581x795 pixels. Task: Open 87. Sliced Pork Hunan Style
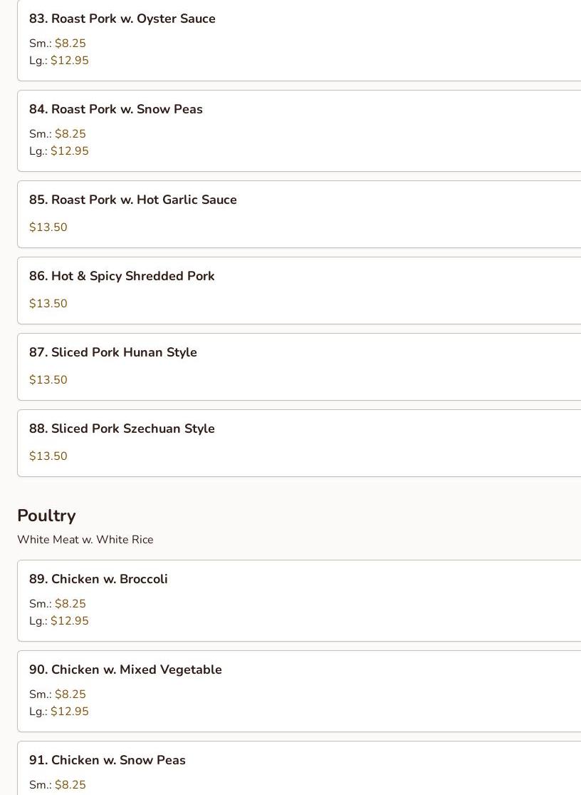[112, 352]
